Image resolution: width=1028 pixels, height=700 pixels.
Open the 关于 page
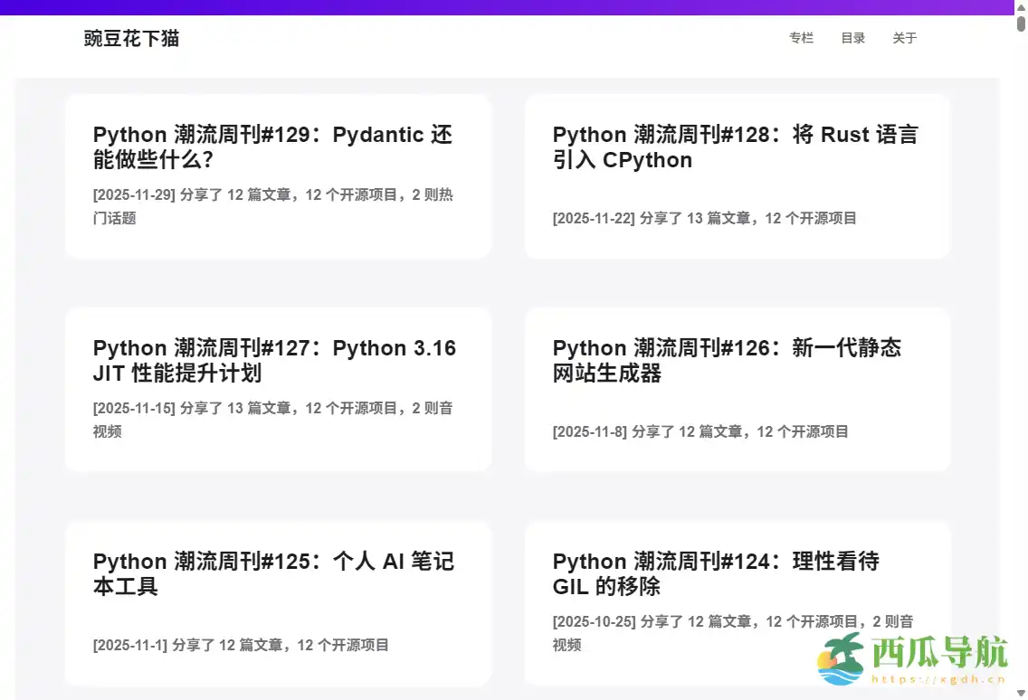click(x=904, y=38)
